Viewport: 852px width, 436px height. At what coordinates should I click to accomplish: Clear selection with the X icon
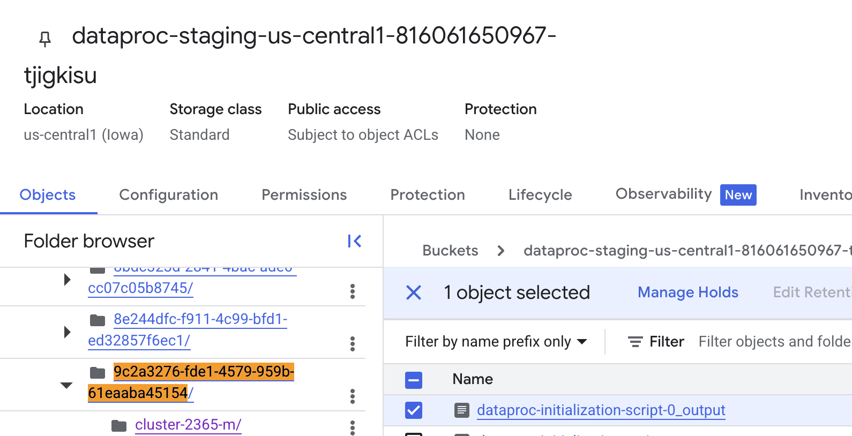coord(414,292)
